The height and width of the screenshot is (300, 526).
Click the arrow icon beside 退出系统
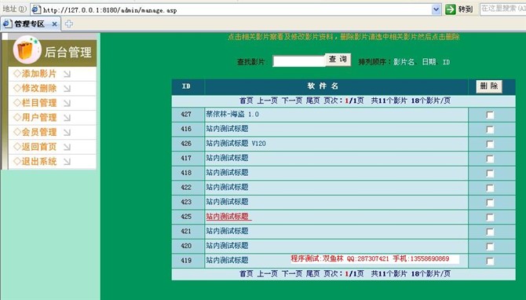coord(67,162)
